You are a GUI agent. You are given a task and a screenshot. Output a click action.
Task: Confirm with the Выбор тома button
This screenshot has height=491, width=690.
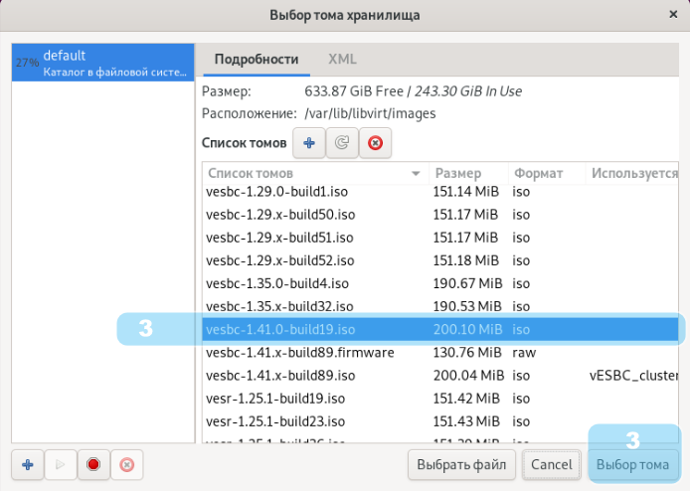pos(631,464)
